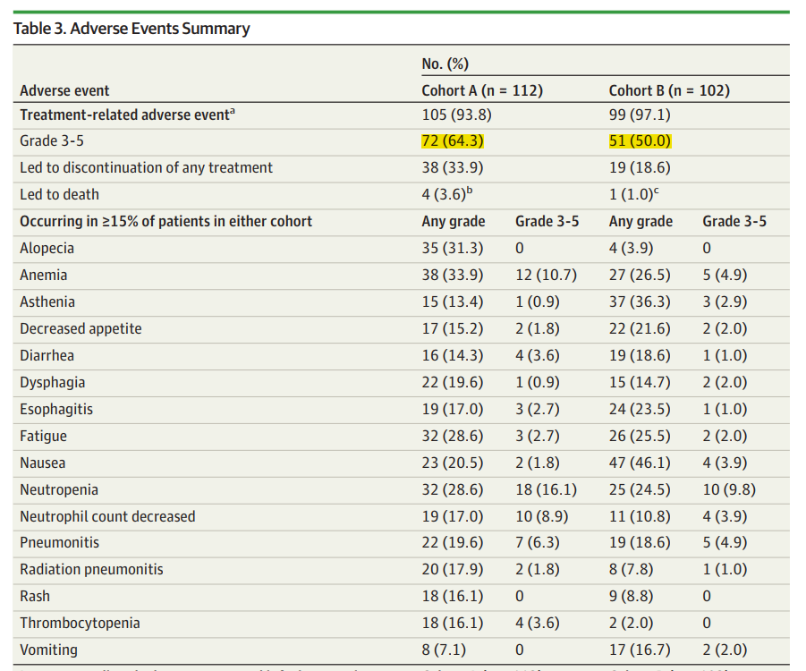Click the highlighted 51 (50.0) value
Screen dimensions: 806x671
click(640, 141)
